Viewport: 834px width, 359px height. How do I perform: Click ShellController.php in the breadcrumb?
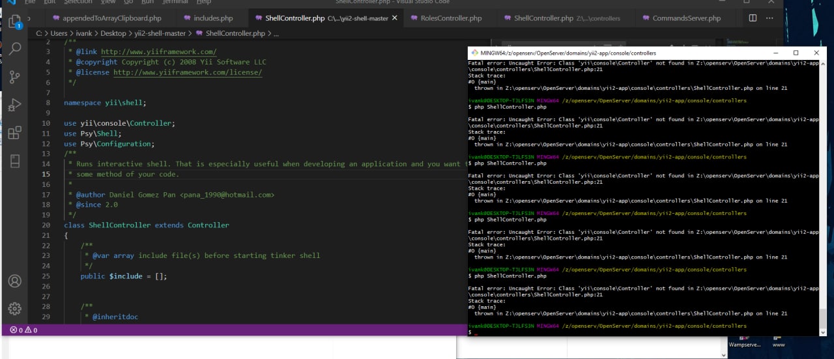231,33
